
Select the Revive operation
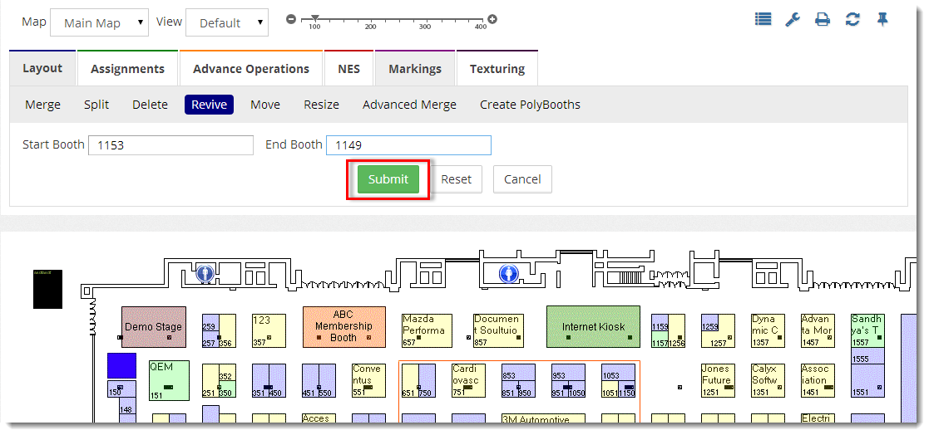209,105
